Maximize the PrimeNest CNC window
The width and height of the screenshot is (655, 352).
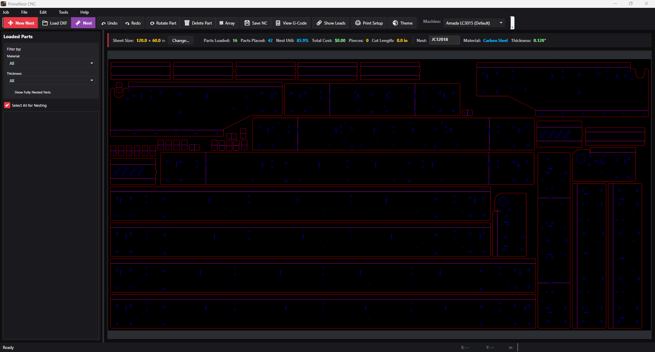pyautogui.click(x=631, y=4)
